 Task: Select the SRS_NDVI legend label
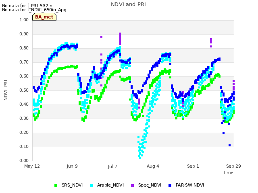(72, 185)
